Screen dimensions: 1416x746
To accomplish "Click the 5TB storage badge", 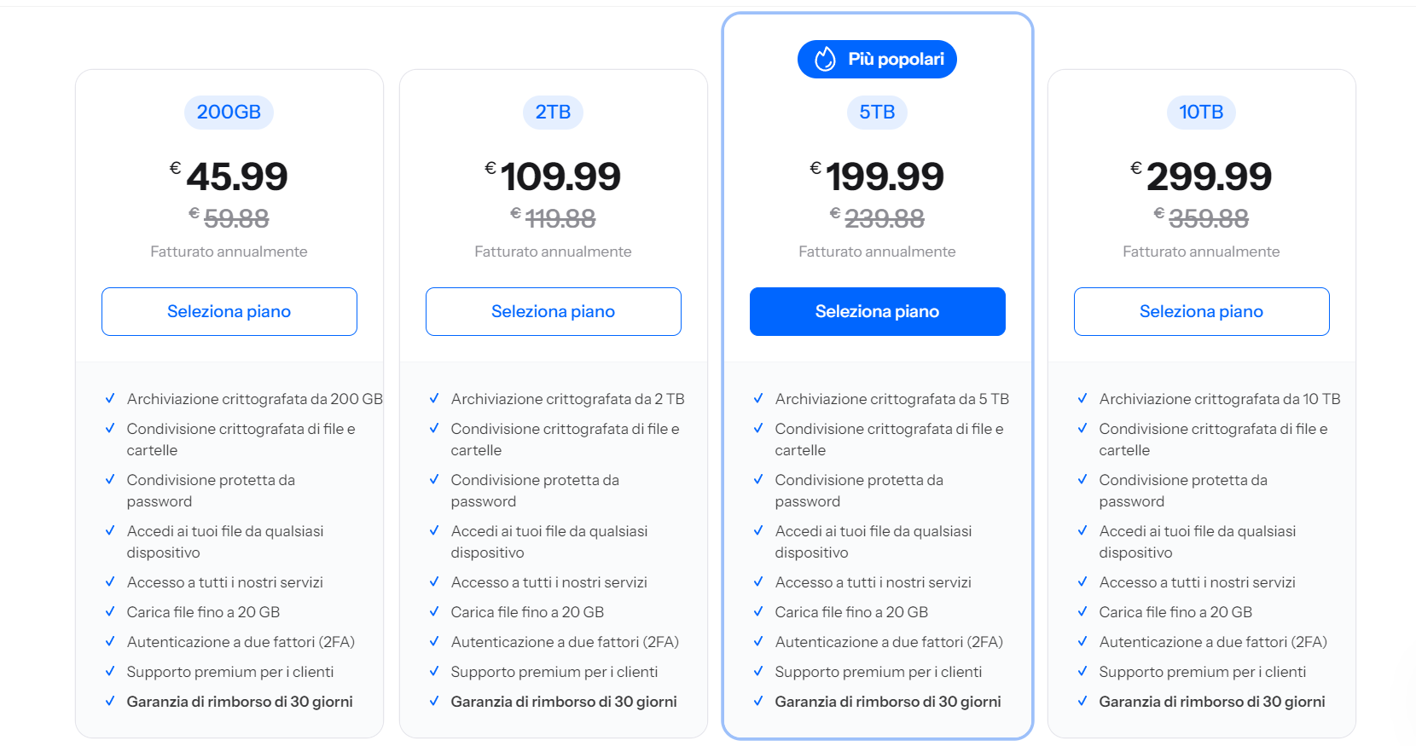I will (877, 112).
